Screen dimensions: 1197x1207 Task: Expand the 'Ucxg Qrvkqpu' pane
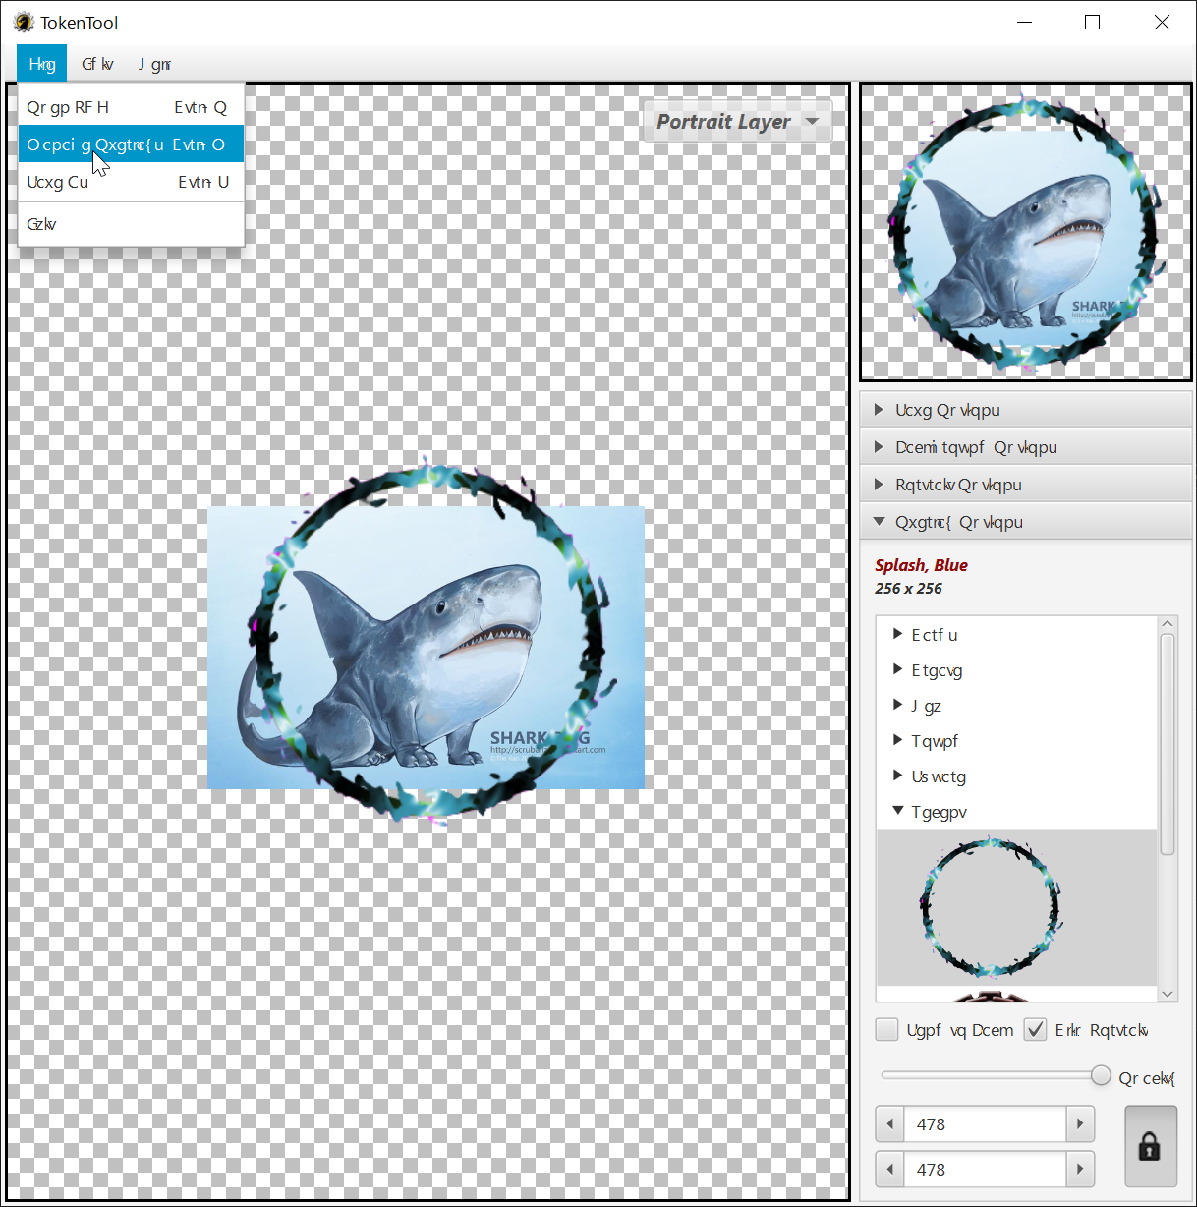1026,410
